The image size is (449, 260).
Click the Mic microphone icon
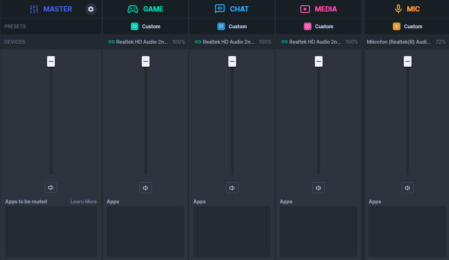click(398, 9)
